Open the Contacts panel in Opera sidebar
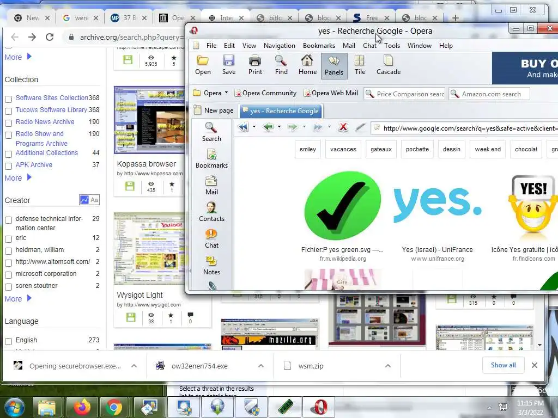Viewport: 558px width, 418px height. pyautogui.click(x=211, y=212)
